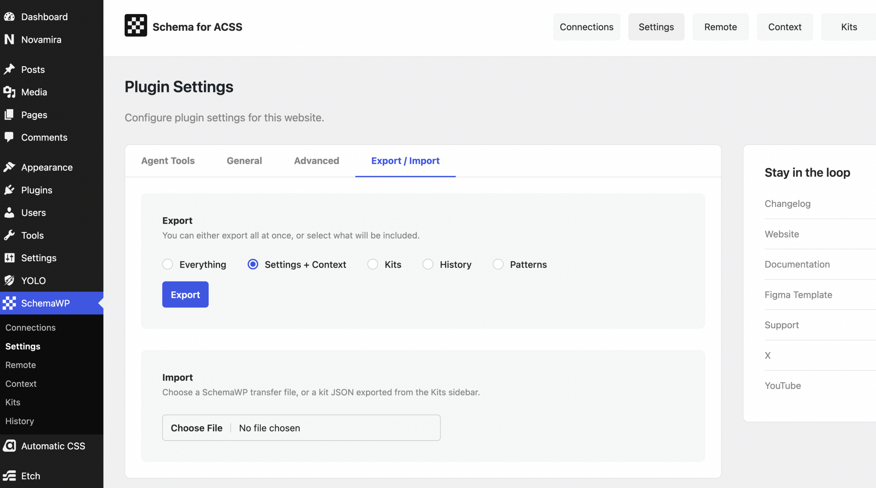Click the Schema for ACSS title text
The height and width of the screenshot is (488, 876).
(197, 27)
